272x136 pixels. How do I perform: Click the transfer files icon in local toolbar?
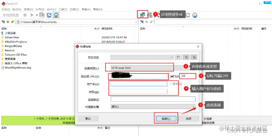(x=42, y=15)
